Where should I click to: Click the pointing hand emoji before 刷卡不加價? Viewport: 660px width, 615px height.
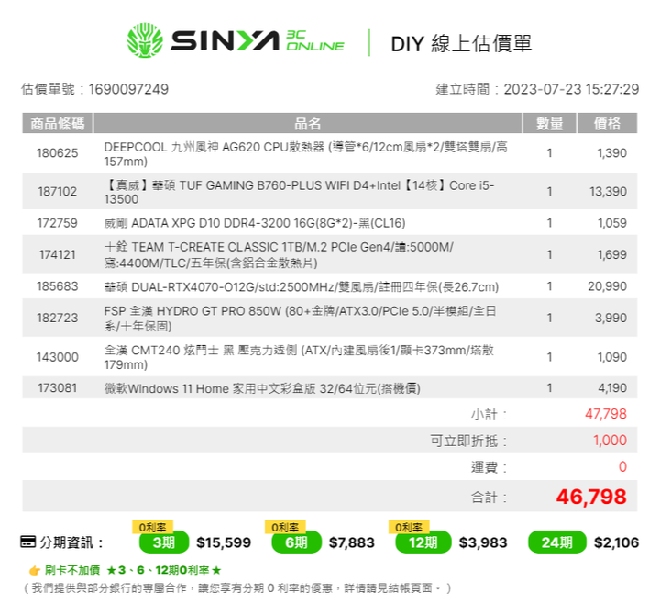pos(35,571)
